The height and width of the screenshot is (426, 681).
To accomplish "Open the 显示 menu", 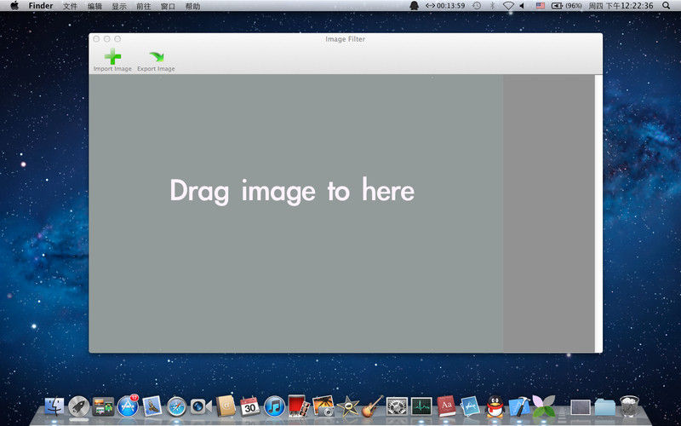I will point(119,6).
